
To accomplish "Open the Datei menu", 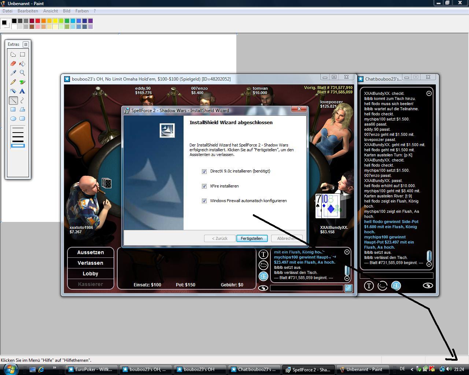I will click(7, 11).
